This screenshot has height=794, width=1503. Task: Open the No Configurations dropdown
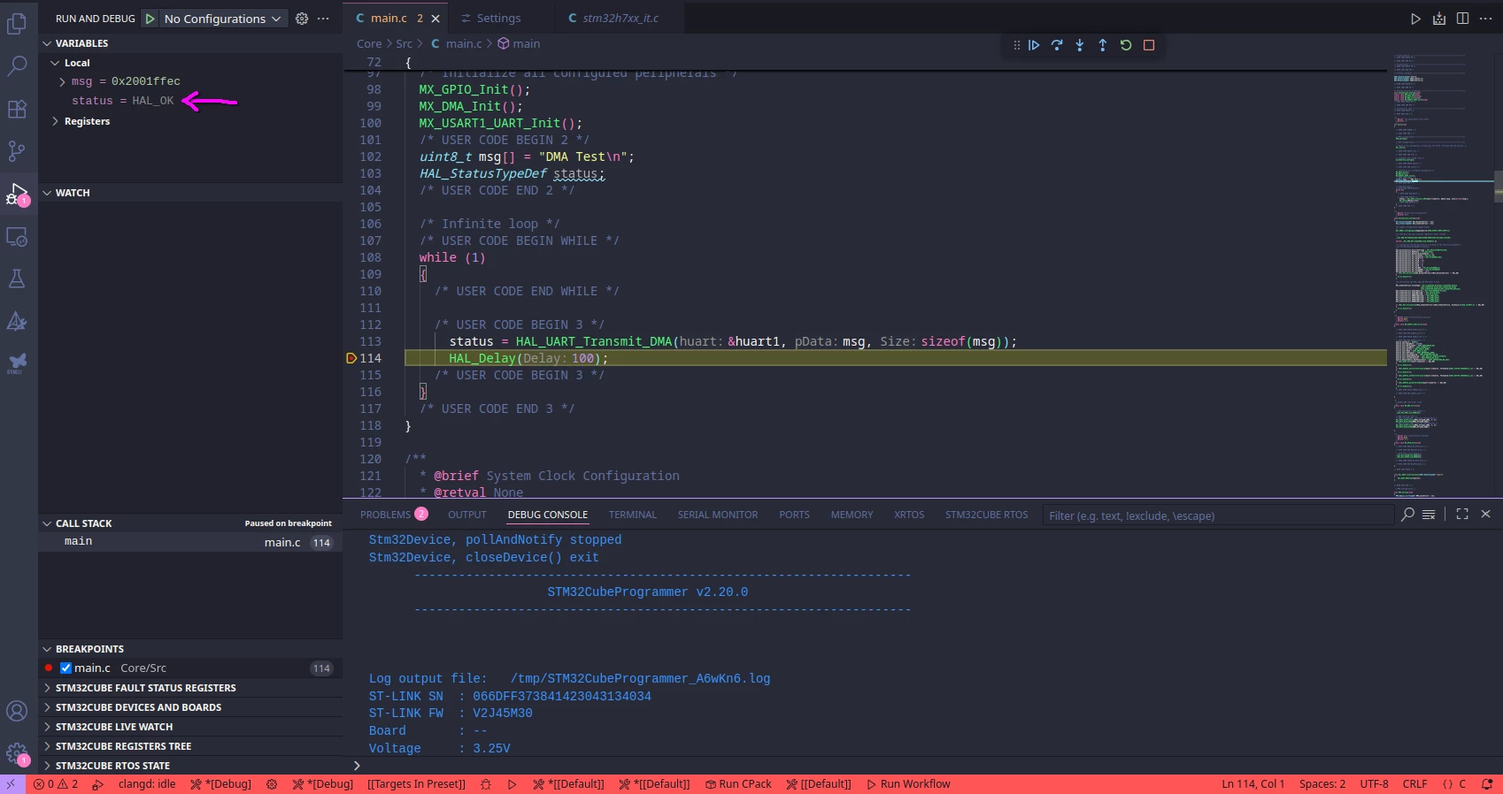[x=223, y=19]
